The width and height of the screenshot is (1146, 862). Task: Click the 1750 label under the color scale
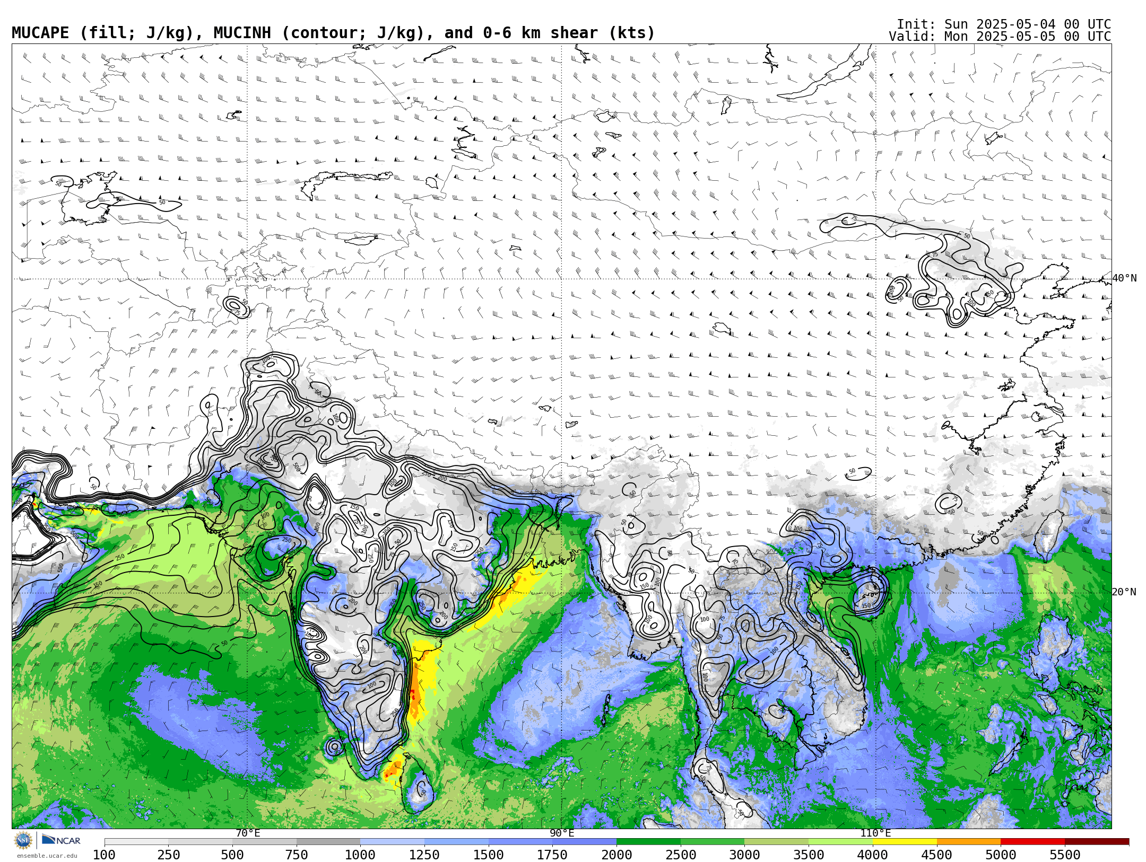pyautogui.click(x=552, y=855)
